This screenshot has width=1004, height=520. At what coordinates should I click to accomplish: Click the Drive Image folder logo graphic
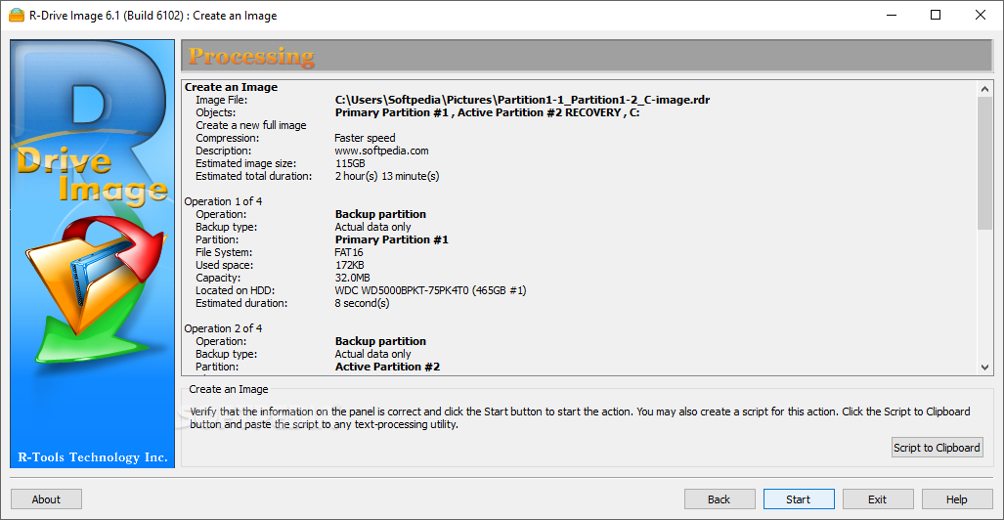(x=96, y=288)
